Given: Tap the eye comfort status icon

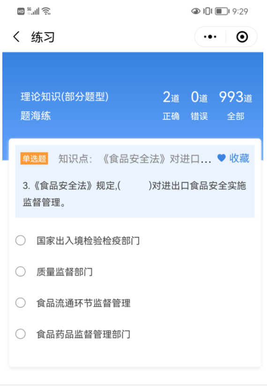Looking at the screenshot, I should pos(196,11).
